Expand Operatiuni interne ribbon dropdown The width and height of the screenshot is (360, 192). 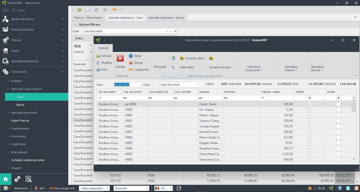291,69
